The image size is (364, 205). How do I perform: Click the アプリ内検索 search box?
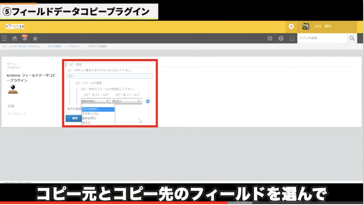coord(322,39)
